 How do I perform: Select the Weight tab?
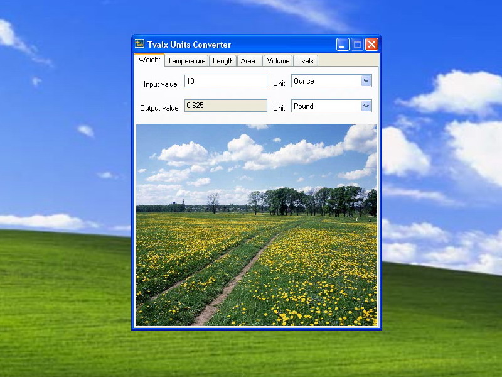click(149, 60)
